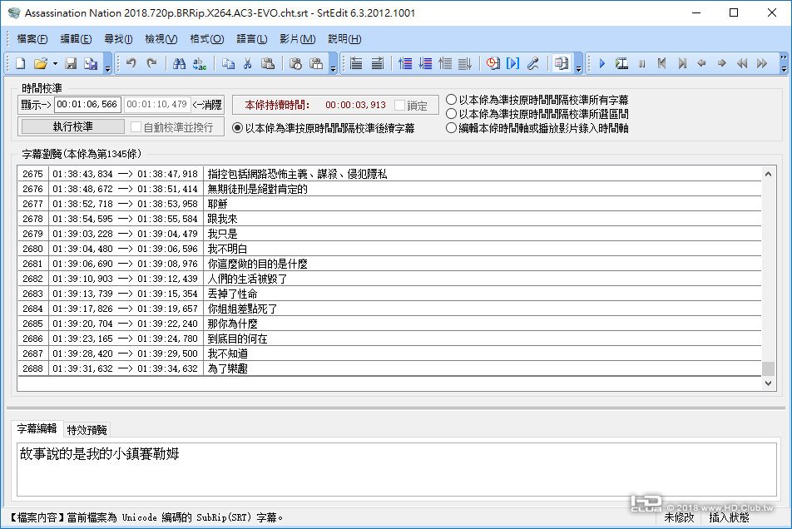
Task: Click the Save As icon
Action: click(x=91, y=63)
